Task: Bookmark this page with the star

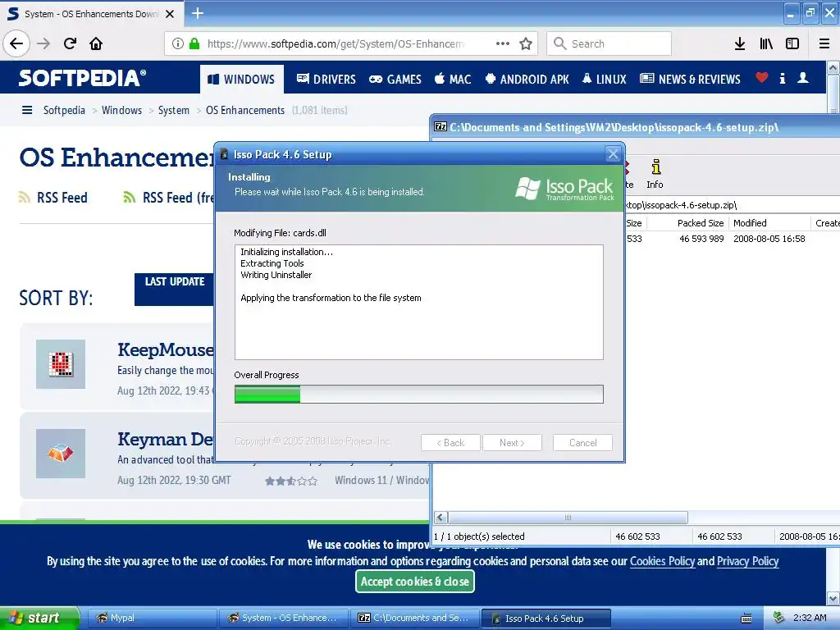Action: click(x=526, y=43)
